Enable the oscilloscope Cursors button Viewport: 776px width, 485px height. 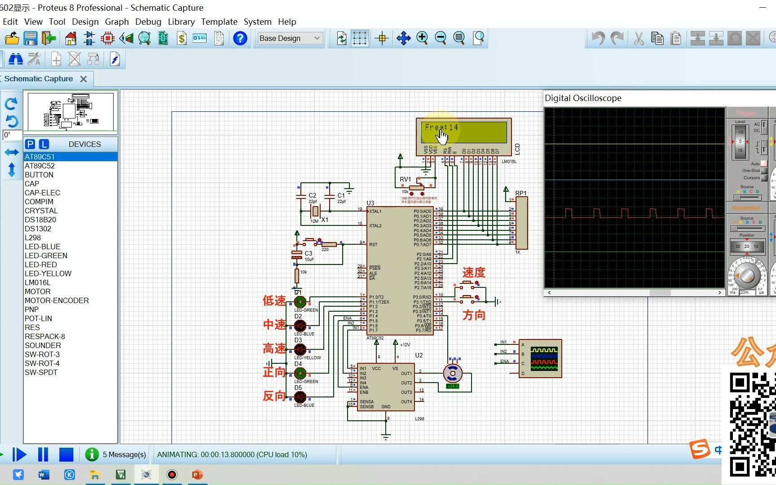point(764,178)
